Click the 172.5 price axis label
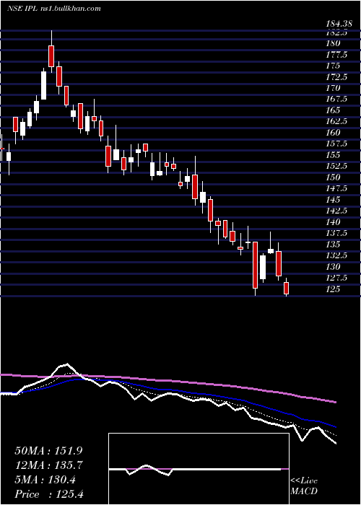 coord(337,77)
